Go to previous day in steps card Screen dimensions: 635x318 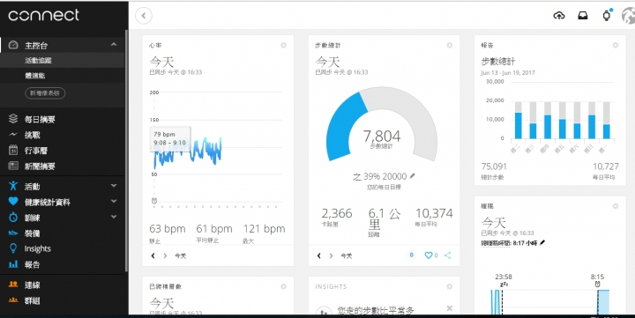(319, 255)
